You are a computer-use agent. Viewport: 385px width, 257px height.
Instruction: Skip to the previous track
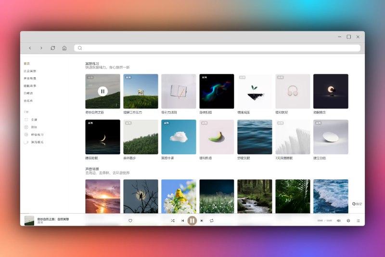(182, 221)
